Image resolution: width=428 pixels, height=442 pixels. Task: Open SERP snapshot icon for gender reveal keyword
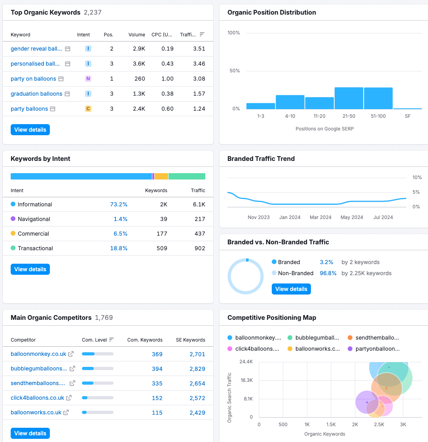tap(68, 49)
